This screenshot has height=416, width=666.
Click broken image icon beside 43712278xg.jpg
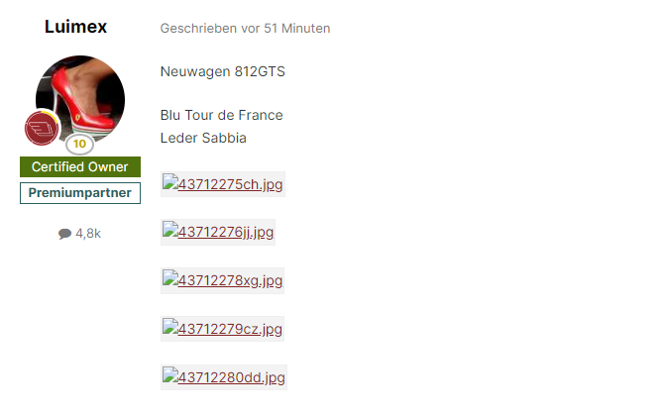(170, 278)
